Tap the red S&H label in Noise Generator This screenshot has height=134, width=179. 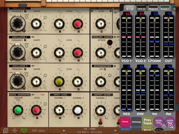point(43,95)
